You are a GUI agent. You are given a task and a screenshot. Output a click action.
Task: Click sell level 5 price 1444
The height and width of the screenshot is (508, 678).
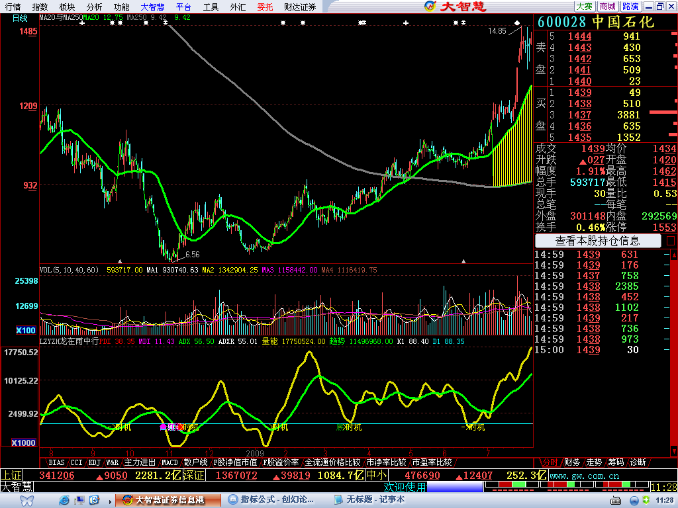579,36
